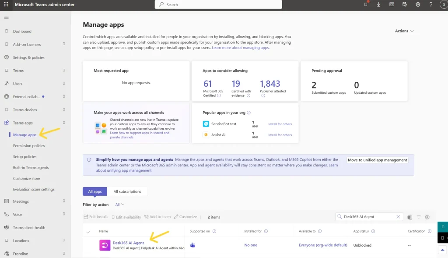The image size is (448, 258).
Task: Click Install for others for Assist AI
Action: pos(280,135)
